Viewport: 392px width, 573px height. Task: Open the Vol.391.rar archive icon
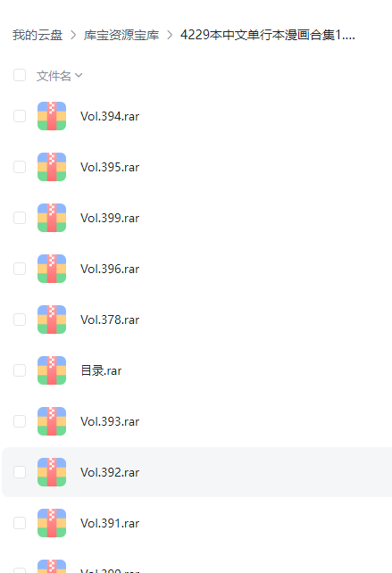coord(52,522)
